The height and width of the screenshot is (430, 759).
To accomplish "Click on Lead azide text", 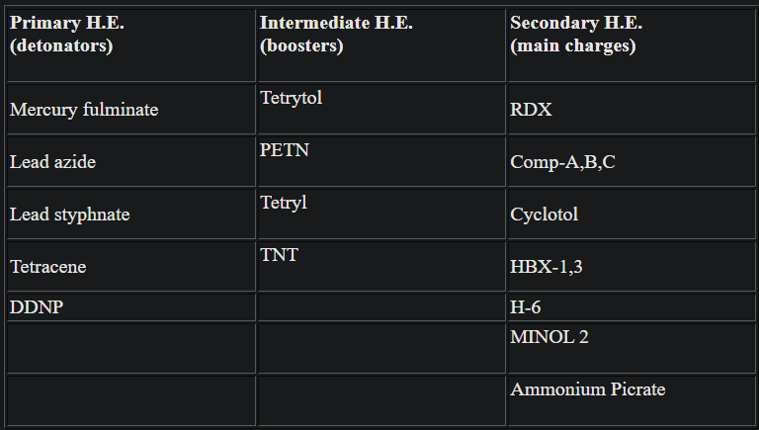I will [x=52, y=162].
